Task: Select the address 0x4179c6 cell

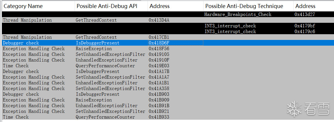Action: (305, 32)
